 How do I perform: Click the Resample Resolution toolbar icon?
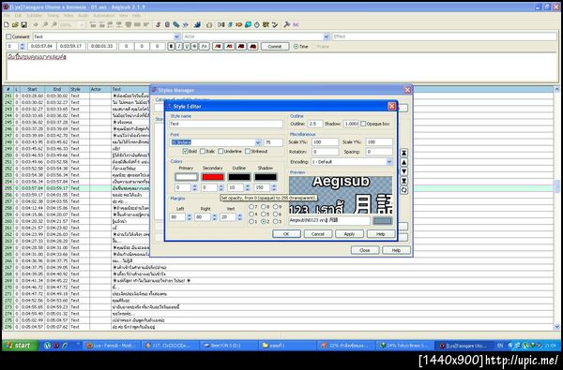[x=248, y=24]
